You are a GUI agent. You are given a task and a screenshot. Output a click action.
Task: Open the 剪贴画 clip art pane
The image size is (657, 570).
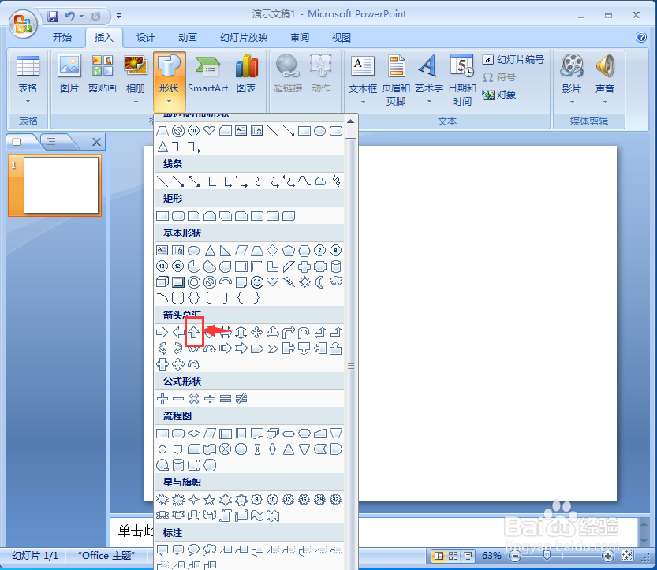tap(103, 74)
